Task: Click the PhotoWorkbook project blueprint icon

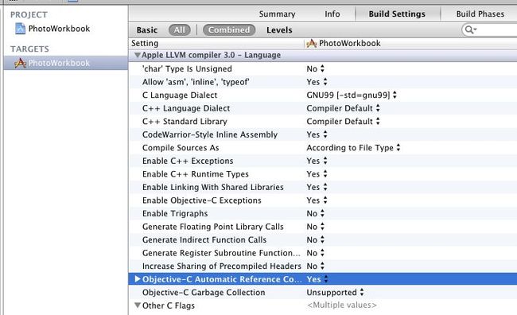Action: (20, 29)
